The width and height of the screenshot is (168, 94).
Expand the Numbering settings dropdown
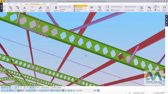138,7
